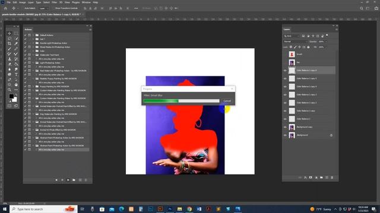Lock all icon in Layers panel
This screenshot has width=380, height=213.
coord(308,47)
